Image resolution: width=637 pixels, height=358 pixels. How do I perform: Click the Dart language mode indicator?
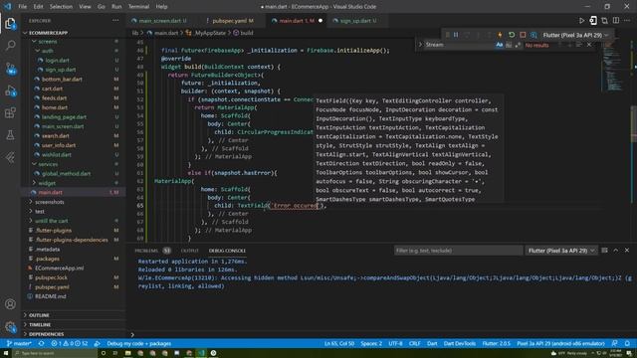coord(432,343)
